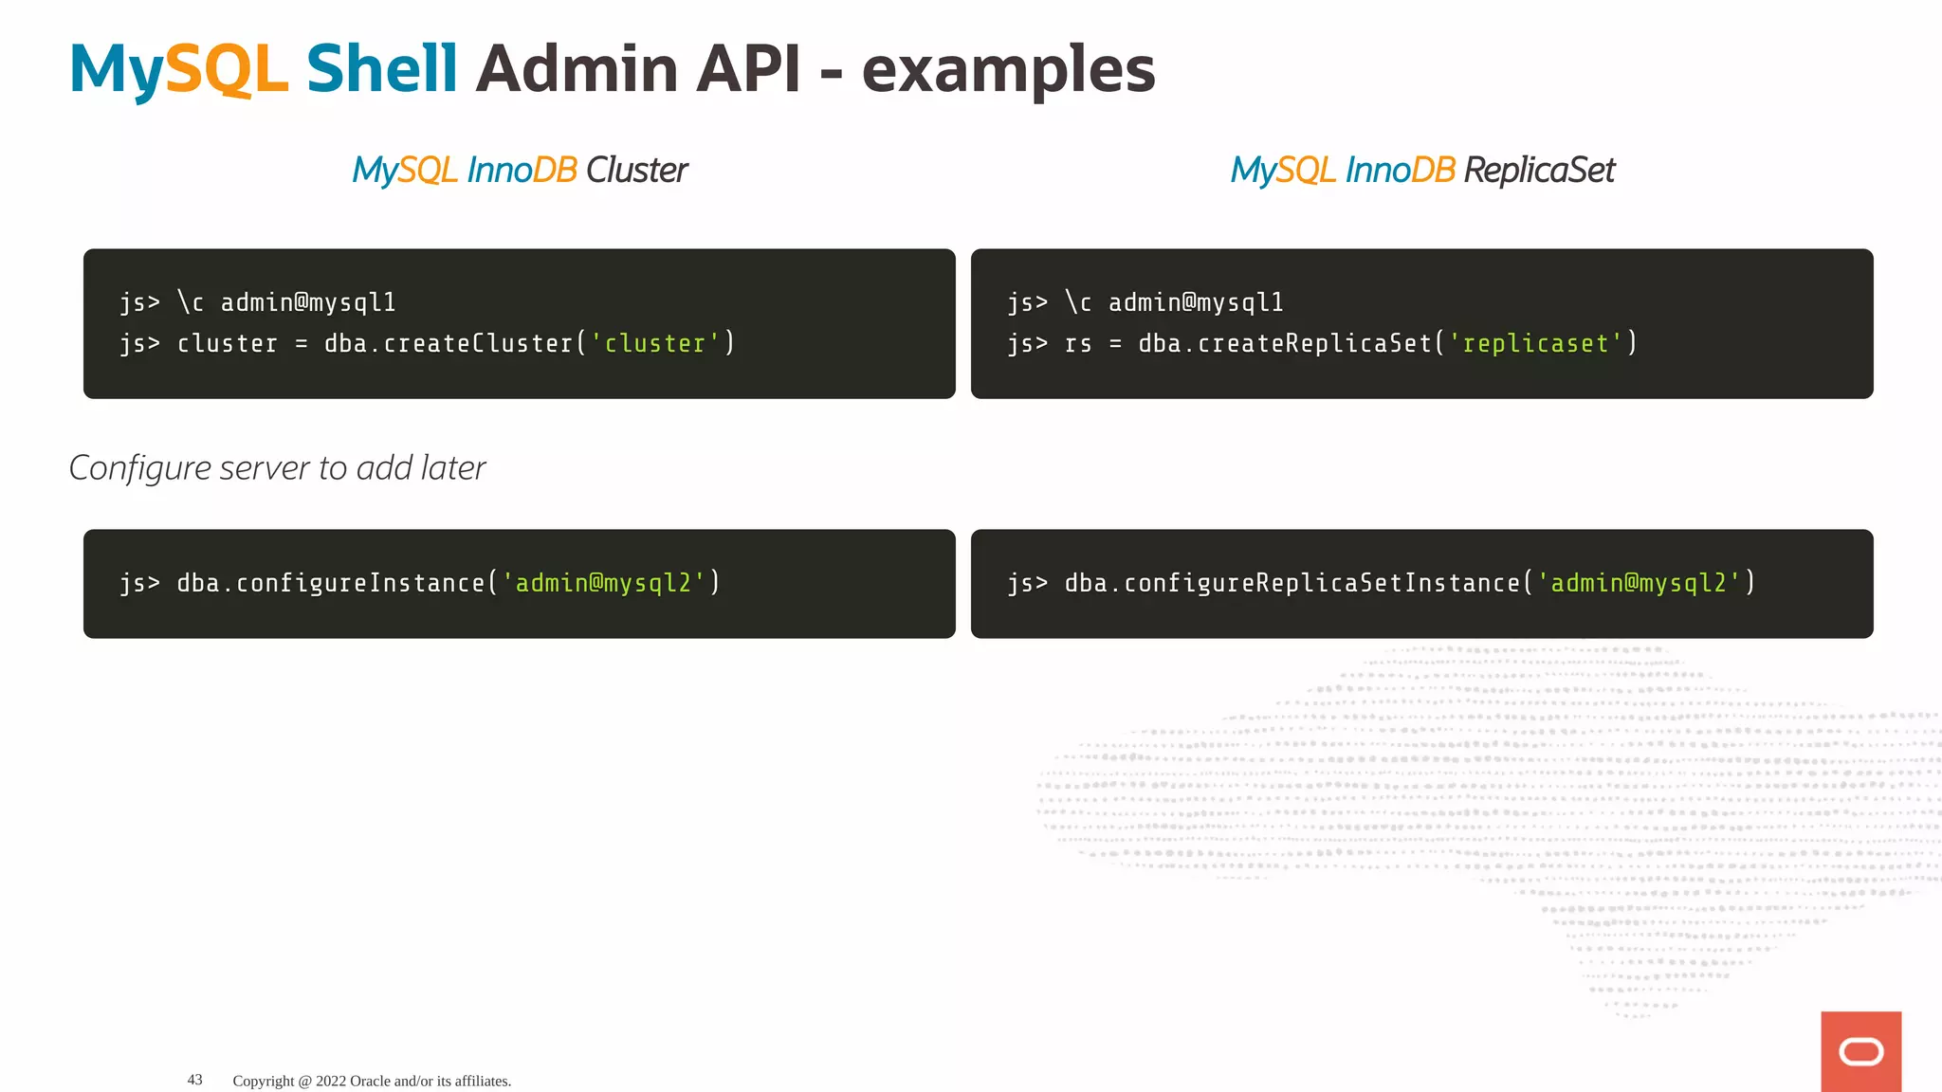The height and width of the screenshot is (1092, 1942).
Task: Click the MySQL InnoDB ReplicaSet heading
Action: pos(1421,171)
